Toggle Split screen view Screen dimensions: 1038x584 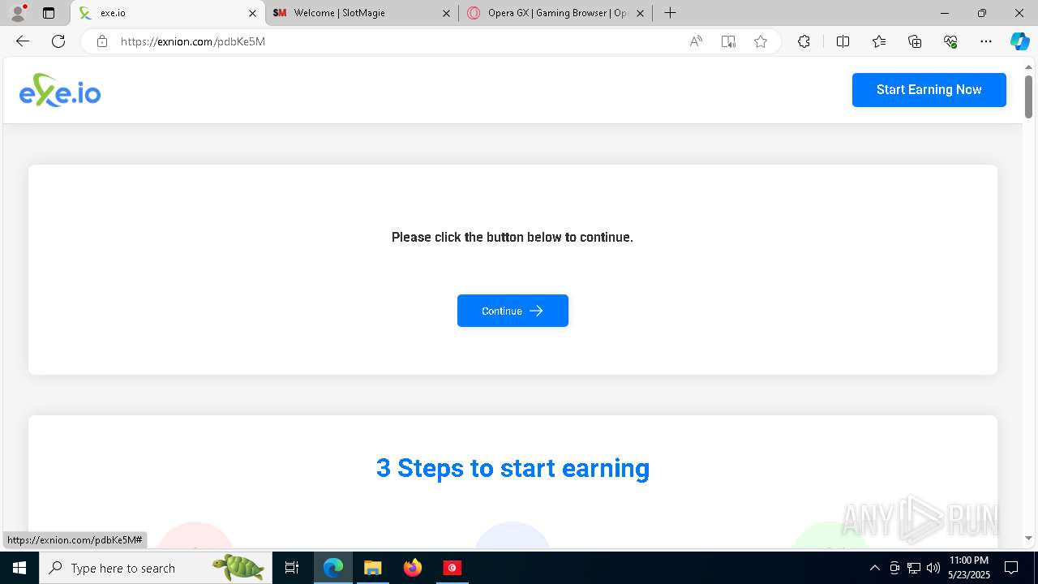click(x=843, y=41)
